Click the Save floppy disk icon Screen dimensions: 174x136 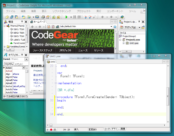pos(37,17)
